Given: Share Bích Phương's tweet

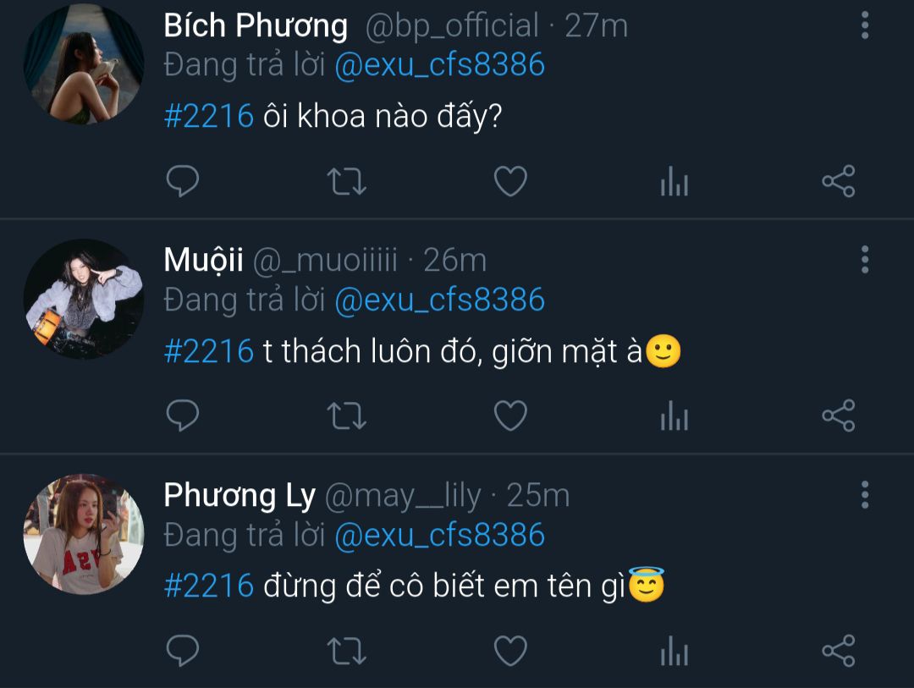Looking at the screenshot, I should [839, 181].
